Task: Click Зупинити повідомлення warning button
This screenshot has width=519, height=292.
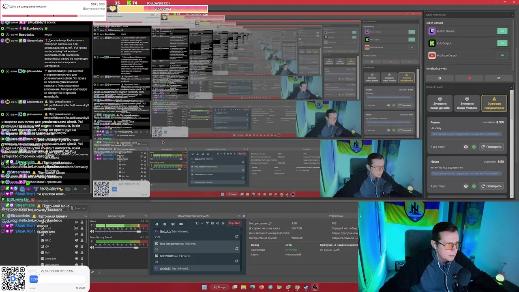Action: pos(494,103)
